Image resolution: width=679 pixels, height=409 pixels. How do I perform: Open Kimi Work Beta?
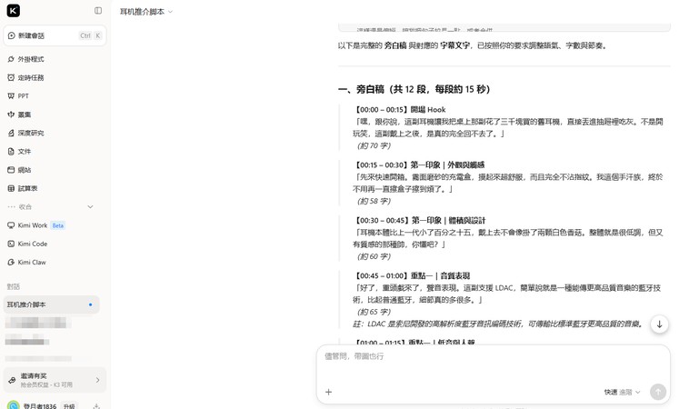[x=55, y=225]
